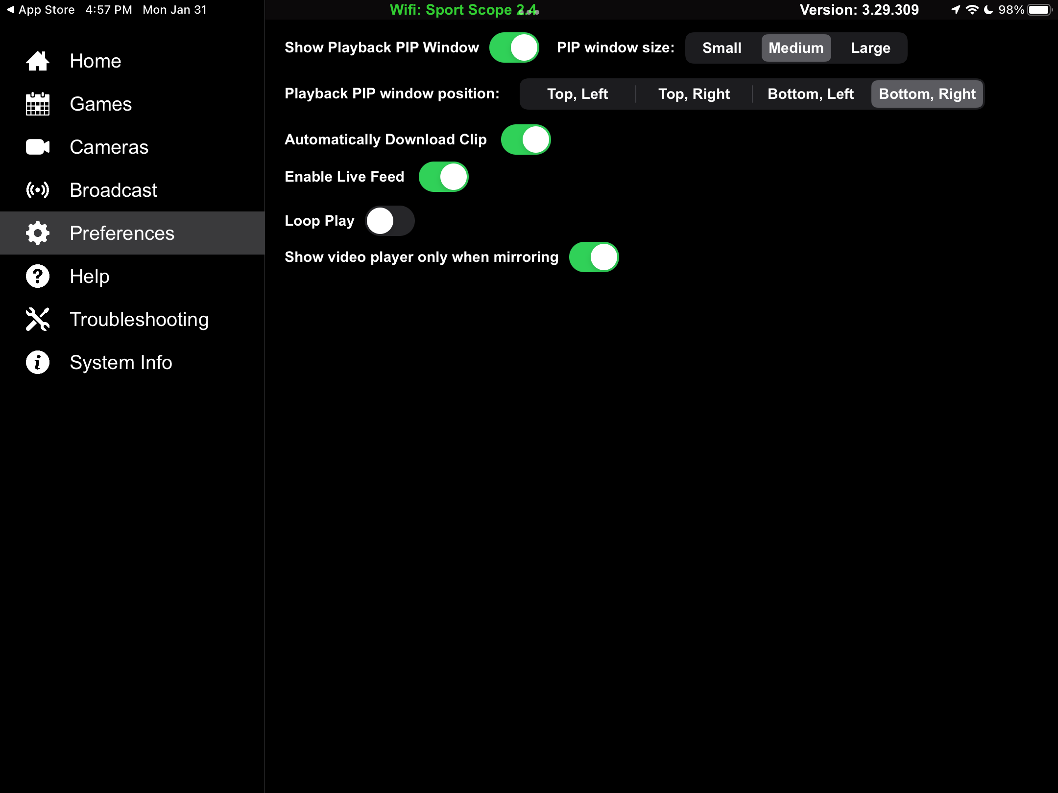
Task: Open Broadcast from the sidebar
Action: [x=132, y=190]
